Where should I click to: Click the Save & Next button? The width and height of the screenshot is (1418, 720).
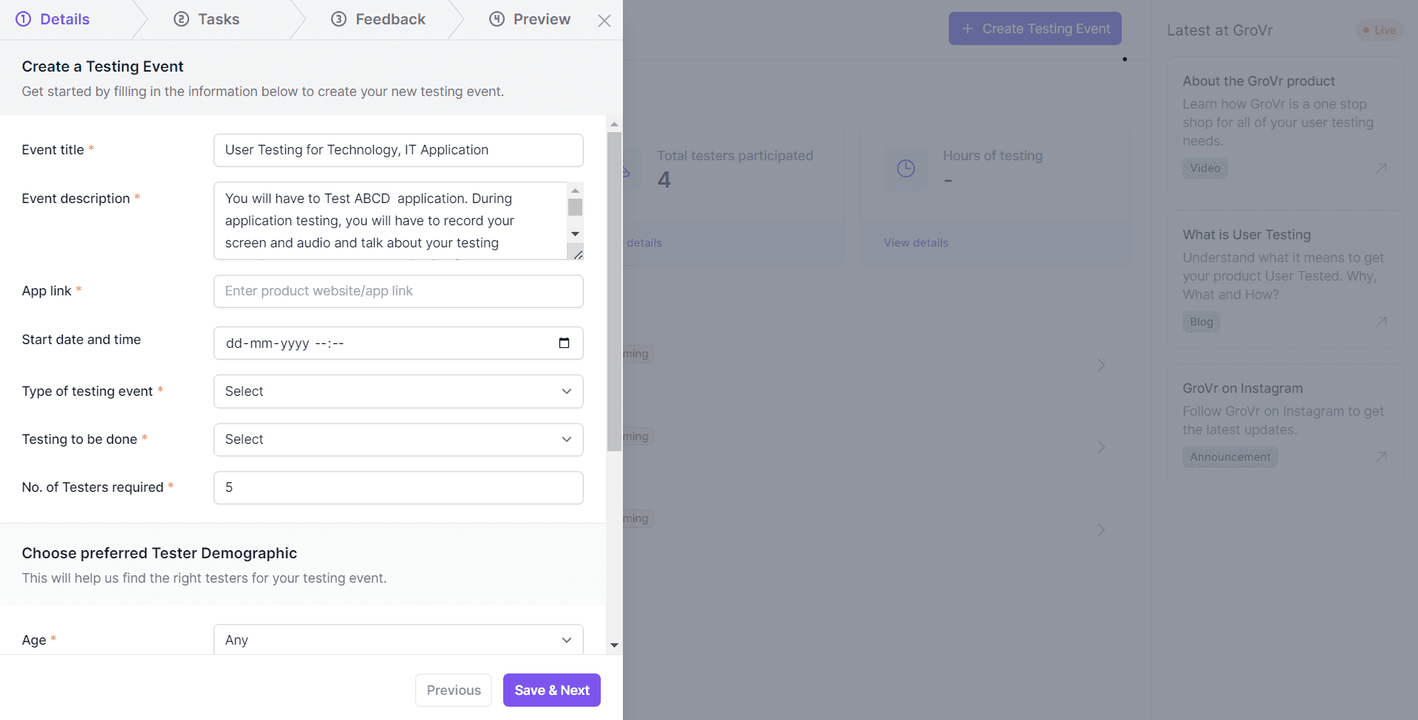[551, 690]
